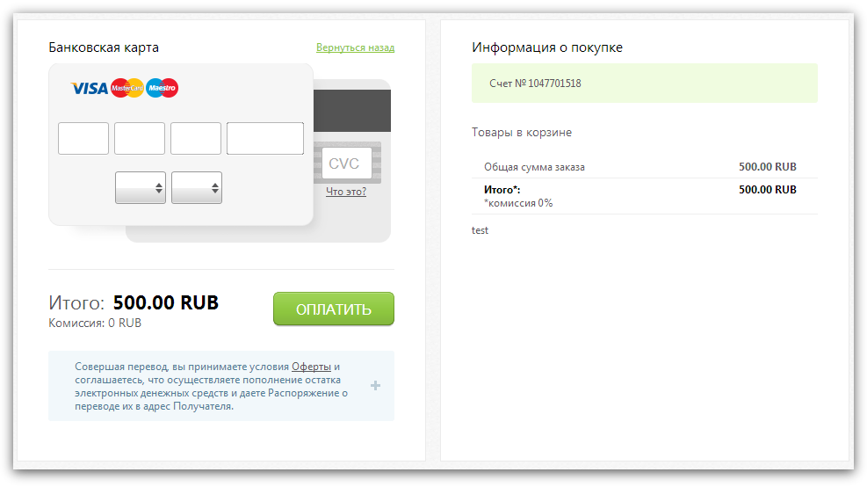This screenshot has width=867, height=487.
Task: Focus the third card number field
Action: point(196,138)
